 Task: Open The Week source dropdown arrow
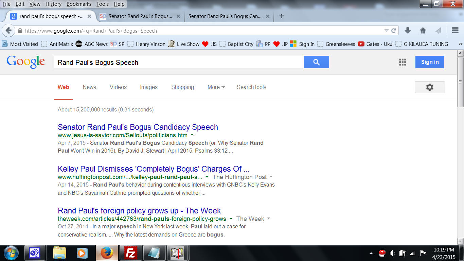[x=268, y=219]
